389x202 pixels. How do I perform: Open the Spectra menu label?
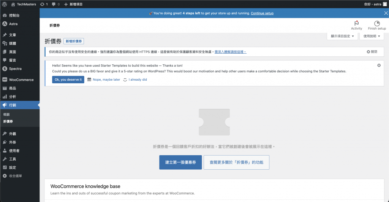[x=15, y=69]
